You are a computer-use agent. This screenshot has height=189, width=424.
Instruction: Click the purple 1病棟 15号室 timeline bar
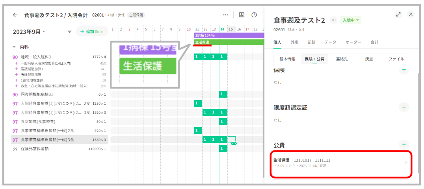(x=229, y=35)
